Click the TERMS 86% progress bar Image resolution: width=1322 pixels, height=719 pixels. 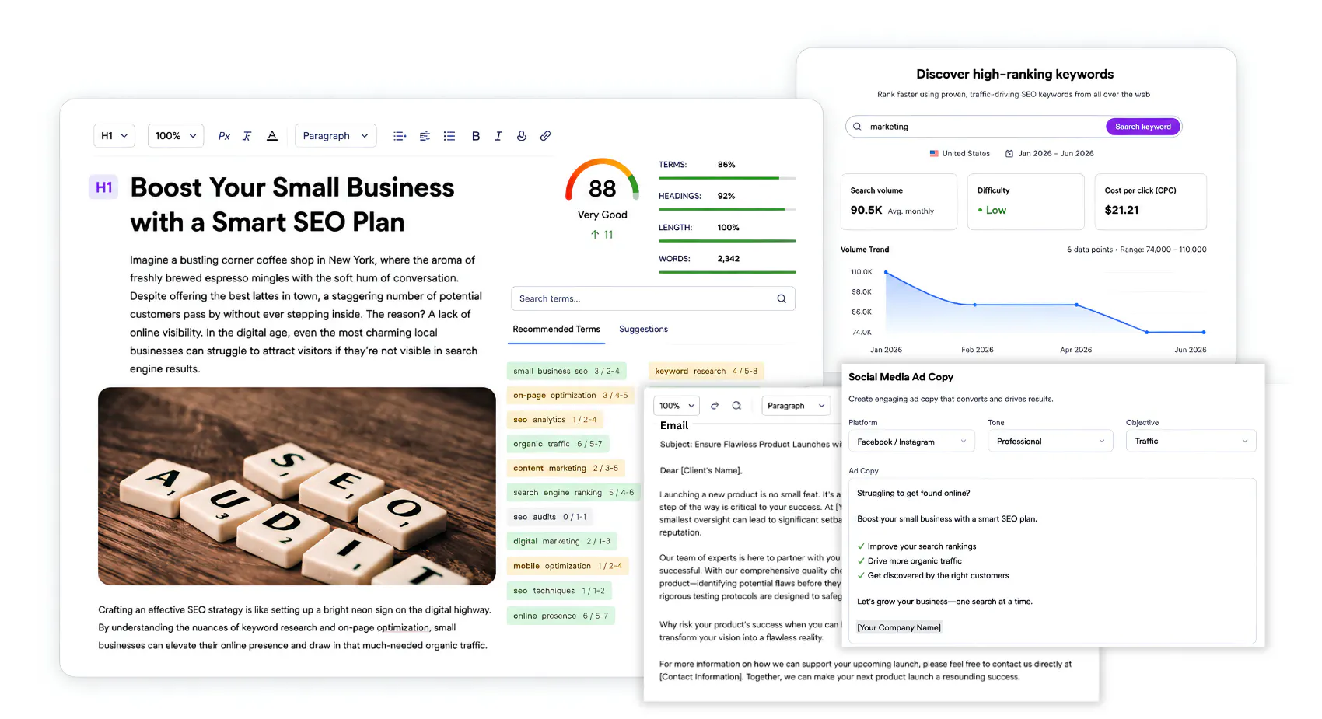[x=727, y=178]
